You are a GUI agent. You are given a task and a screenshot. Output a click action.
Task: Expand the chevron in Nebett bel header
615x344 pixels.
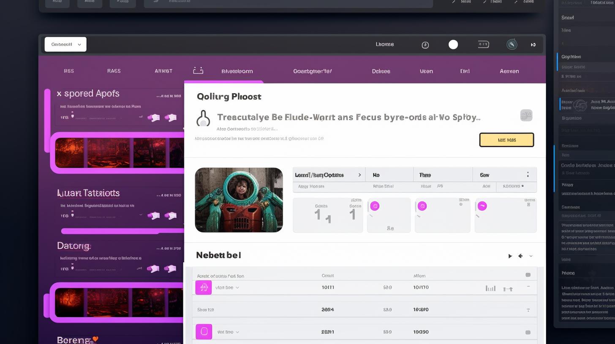pos(531,256)
